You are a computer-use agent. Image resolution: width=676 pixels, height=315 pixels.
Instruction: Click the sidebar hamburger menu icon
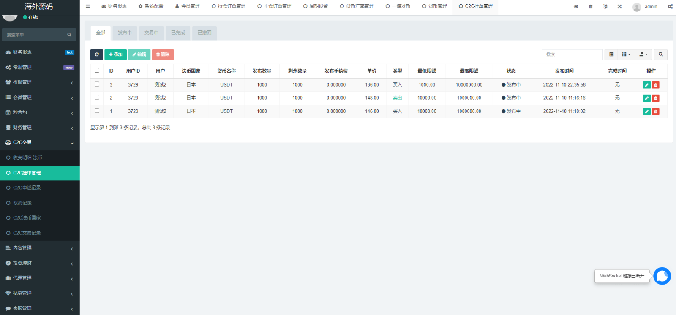pos(88,6)
